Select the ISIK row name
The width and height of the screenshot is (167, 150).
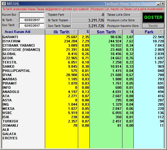[x=6, y=117]
